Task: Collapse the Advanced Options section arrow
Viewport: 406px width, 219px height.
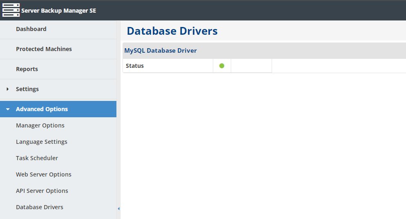Action: (x=8, y=109)
